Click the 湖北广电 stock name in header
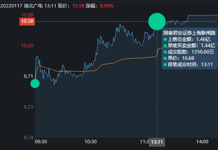 point(33,6)
